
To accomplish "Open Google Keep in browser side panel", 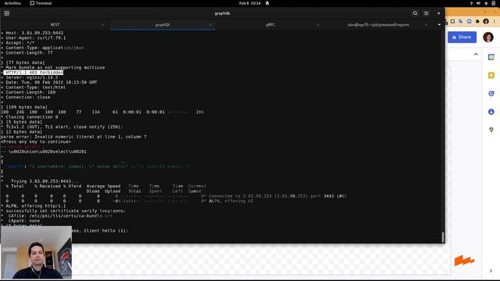I will [491, 75].
